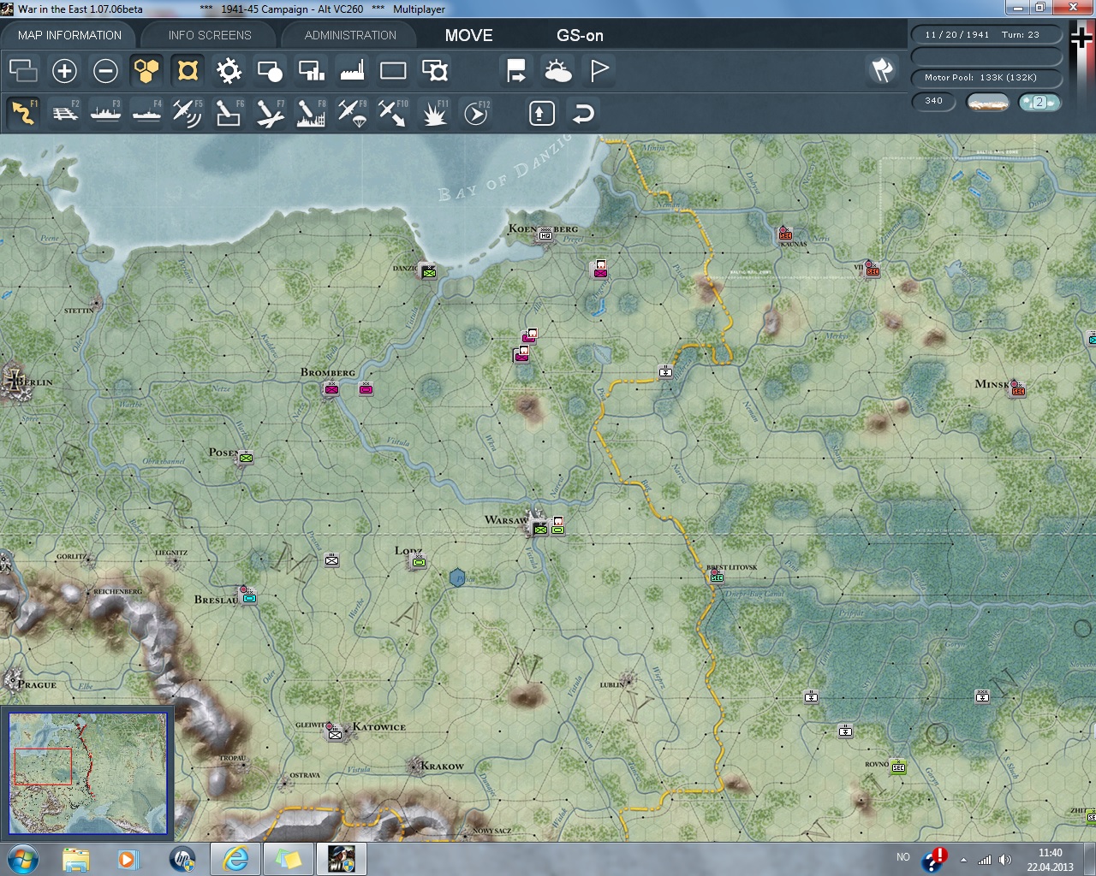Select the red unit at Minsk
The height and width of the screenshot is (876, 1096).
pos(1017,390)
